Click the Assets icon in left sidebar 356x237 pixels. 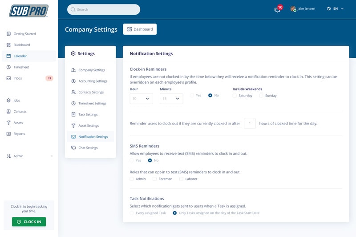[x=8, y=123]
